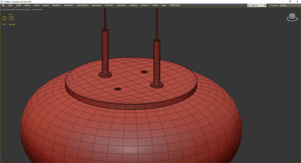Click the Standard shading viewport label

21,10
